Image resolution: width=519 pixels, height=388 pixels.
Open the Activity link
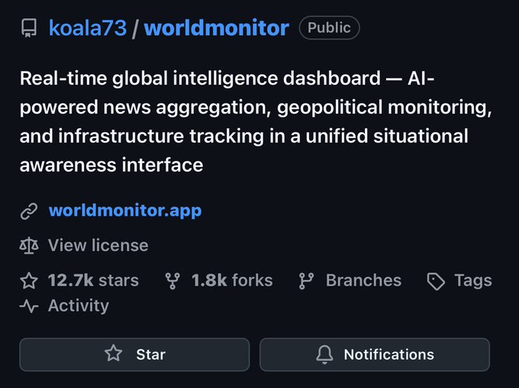(x=78, y=306)
